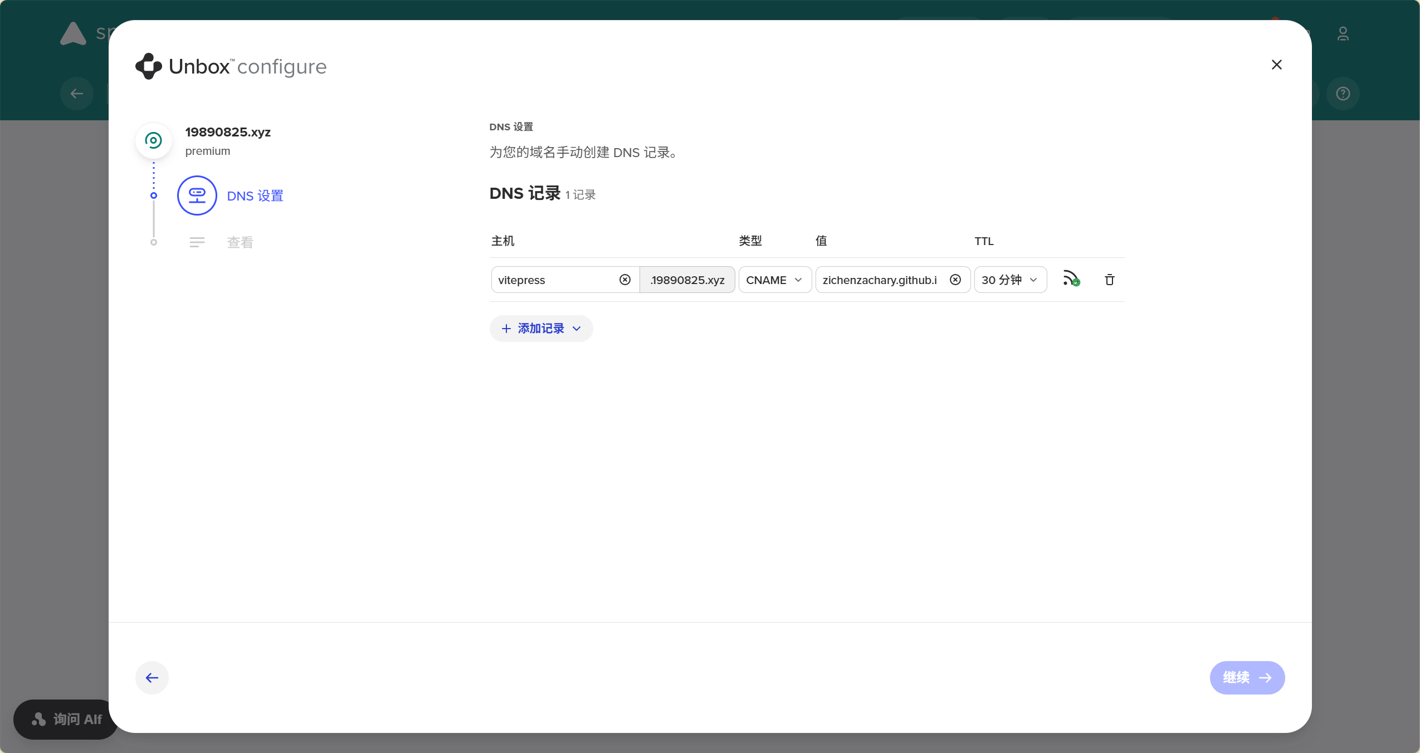Open the account profile icon
This screenshot has width=1420, height=753.
coord(1343,33)
